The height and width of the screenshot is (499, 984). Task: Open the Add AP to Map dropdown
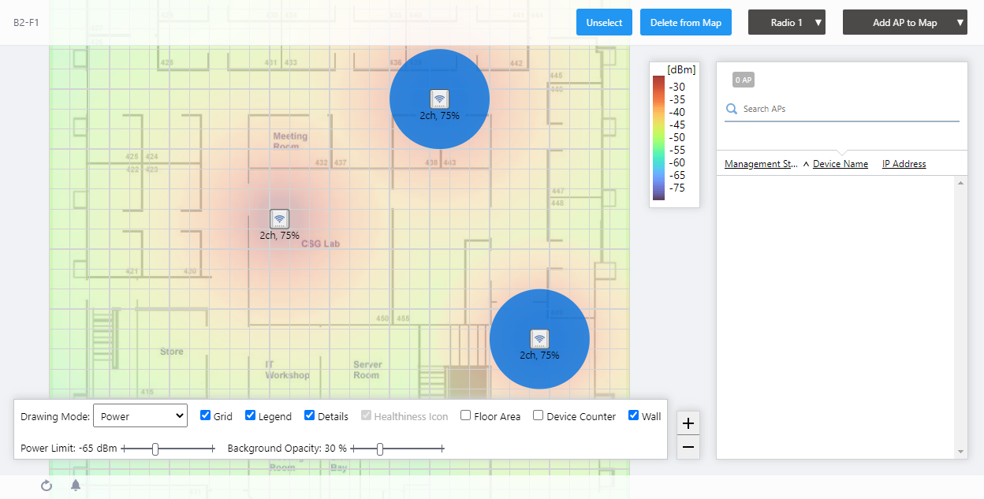pos(905,23)
